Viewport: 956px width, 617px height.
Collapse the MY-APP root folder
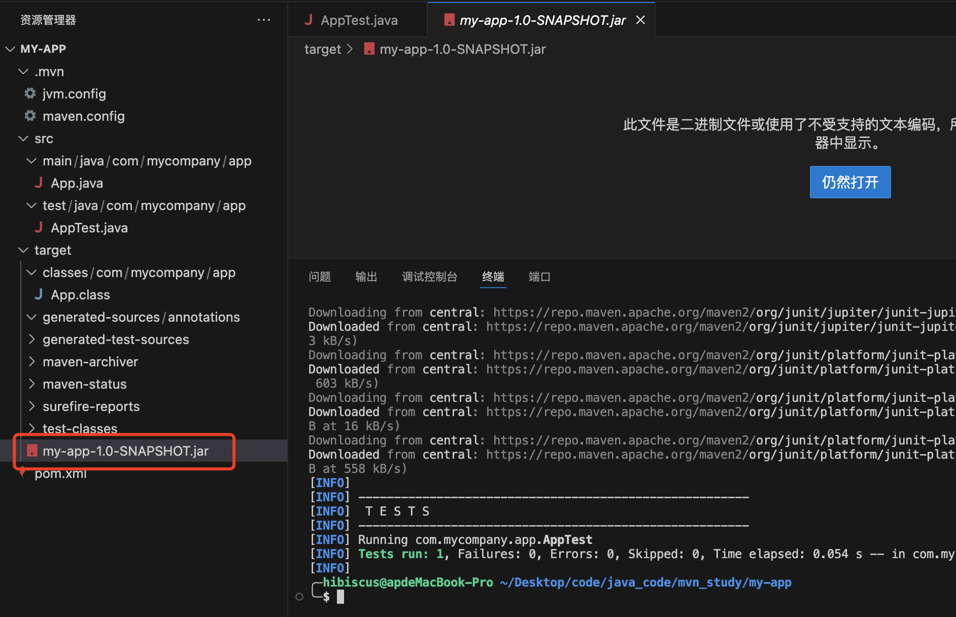10,49
